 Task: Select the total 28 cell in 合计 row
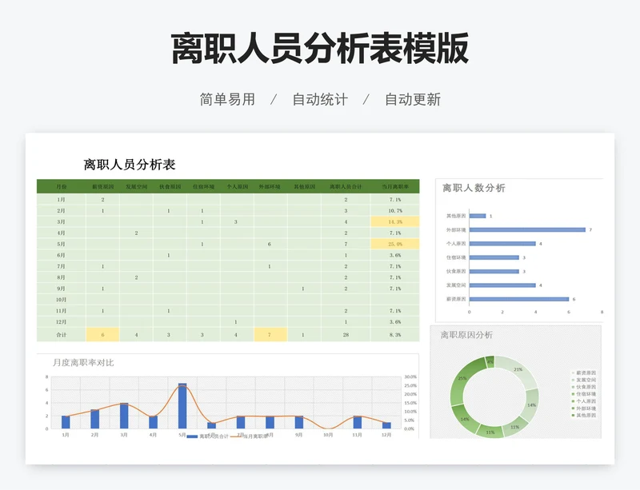346,335
